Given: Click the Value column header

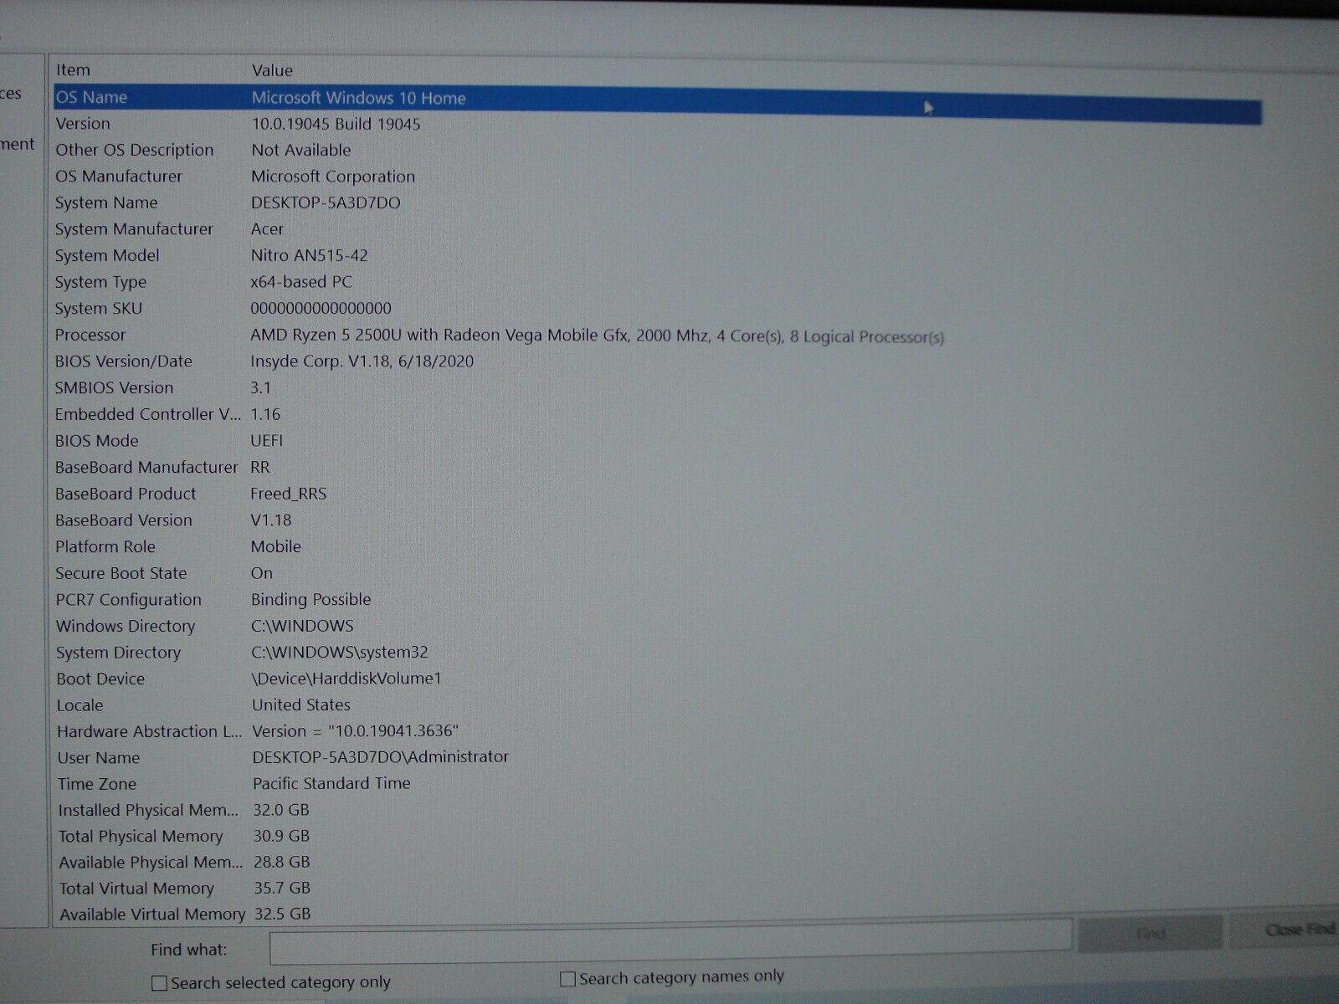Looking at the screenshot, I should coord(272,71).
